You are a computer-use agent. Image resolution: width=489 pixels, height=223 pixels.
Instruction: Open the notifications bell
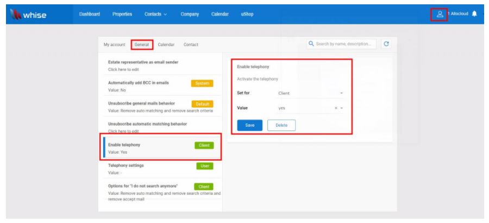(474, 14)
